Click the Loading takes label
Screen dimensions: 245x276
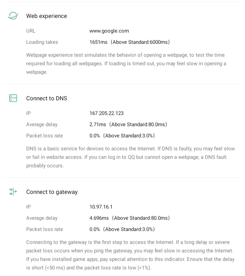(42, 42)
